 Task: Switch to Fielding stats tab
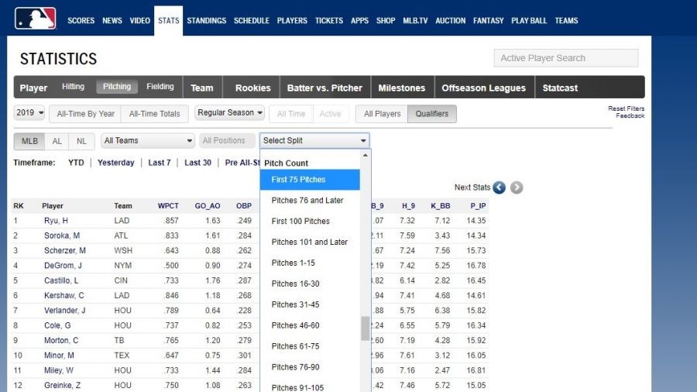tap(160, 87)
